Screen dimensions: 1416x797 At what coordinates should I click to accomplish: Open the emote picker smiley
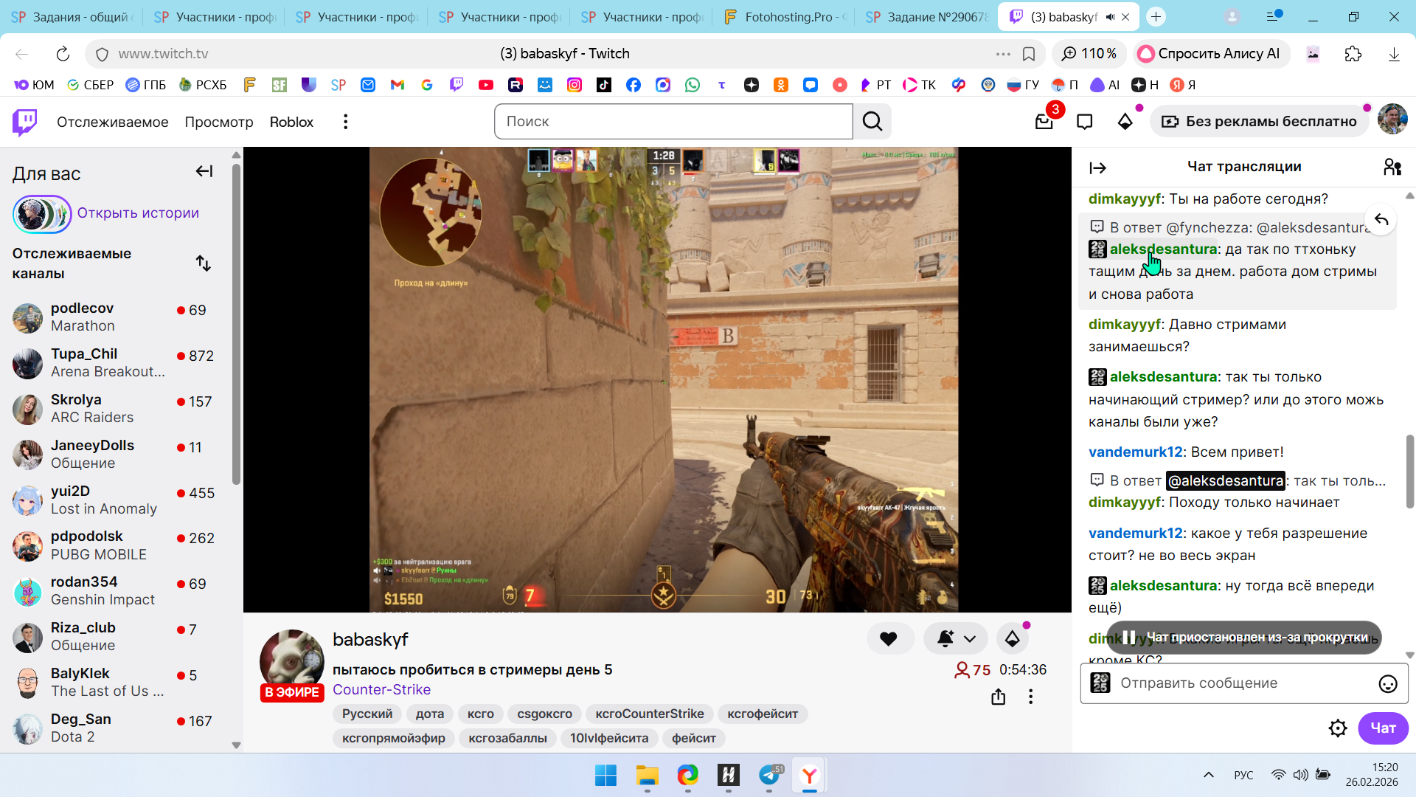[1388, 684]
